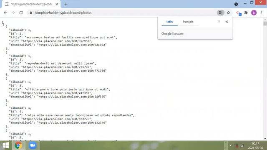The width and height of the screenshot is (267, 150).
Task: Open the extension icon with blue badge
Action: 239,13
